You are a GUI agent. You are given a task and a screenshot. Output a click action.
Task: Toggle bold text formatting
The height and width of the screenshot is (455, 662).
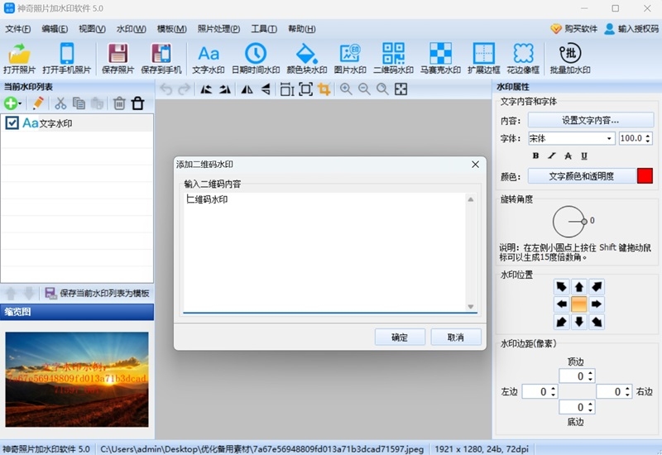click(x=535, y=156)
